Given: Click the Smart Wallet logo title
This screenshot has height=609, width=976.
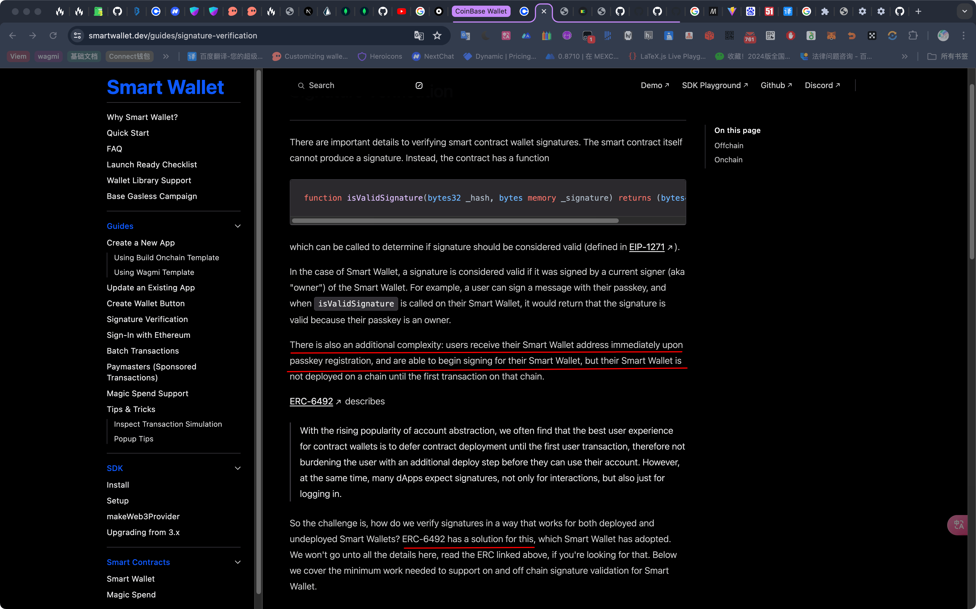Looking at the screenshot, I should click(x=165, y=87).
